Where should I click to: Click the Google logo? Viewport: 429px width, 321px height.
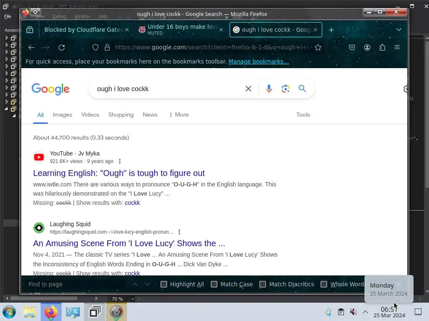pos(51,89)
